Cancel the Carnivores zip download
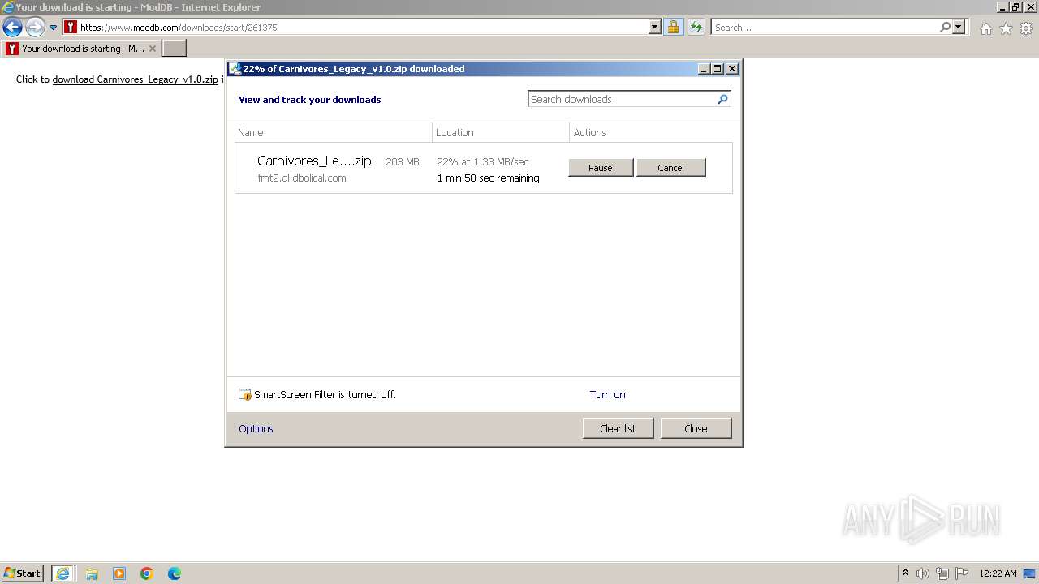1039x584 pixels. 671,168
